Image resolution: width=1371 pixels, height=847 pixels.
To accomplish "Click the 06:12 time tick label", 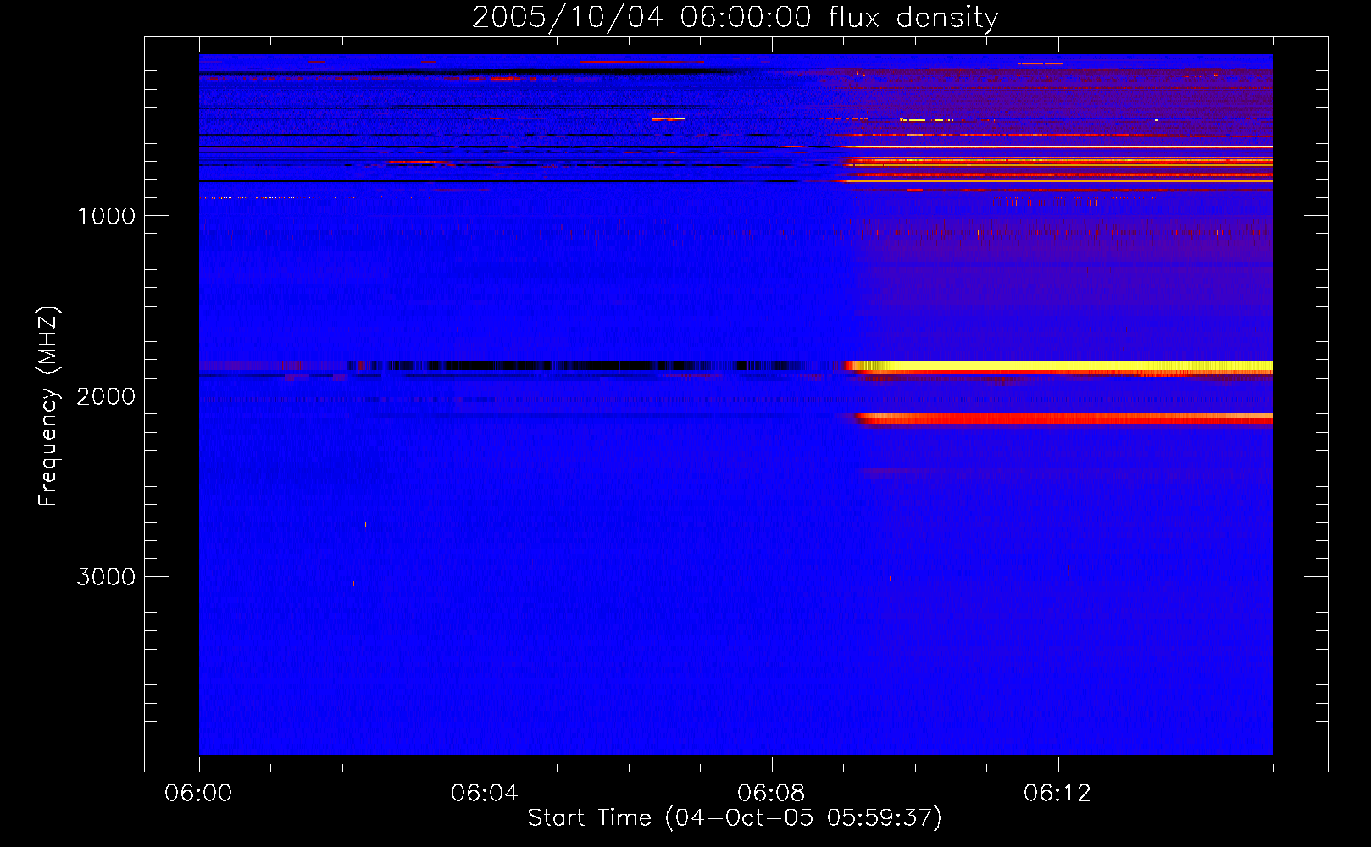I will tap(1057, 793).
